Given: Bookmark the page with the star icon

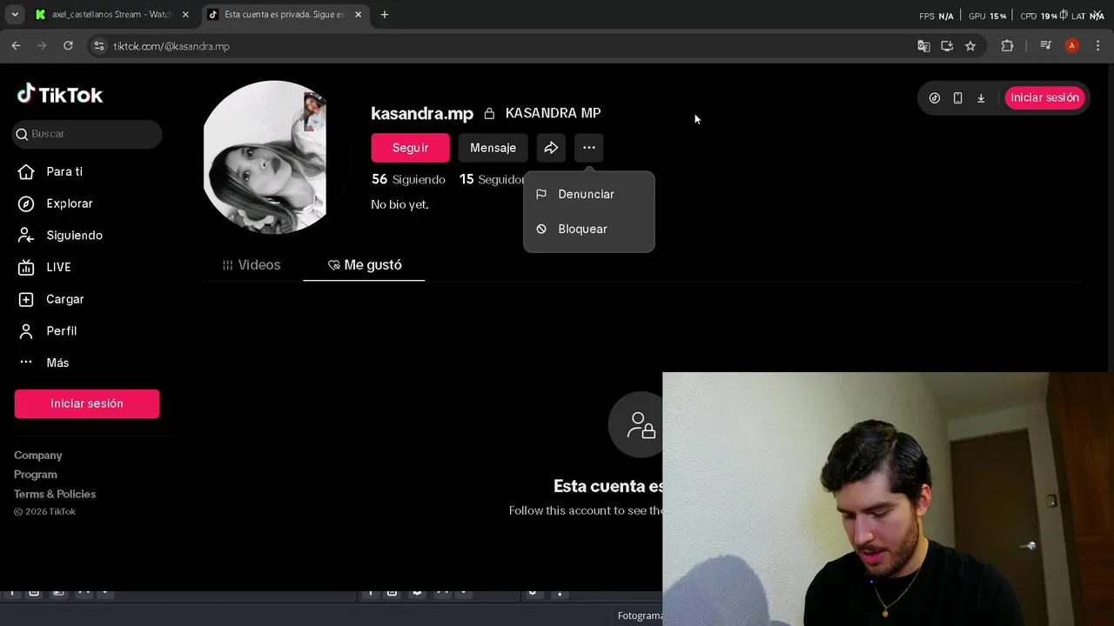Looking at the screenshot, I should pyautogui.click(x=970, y=46).
